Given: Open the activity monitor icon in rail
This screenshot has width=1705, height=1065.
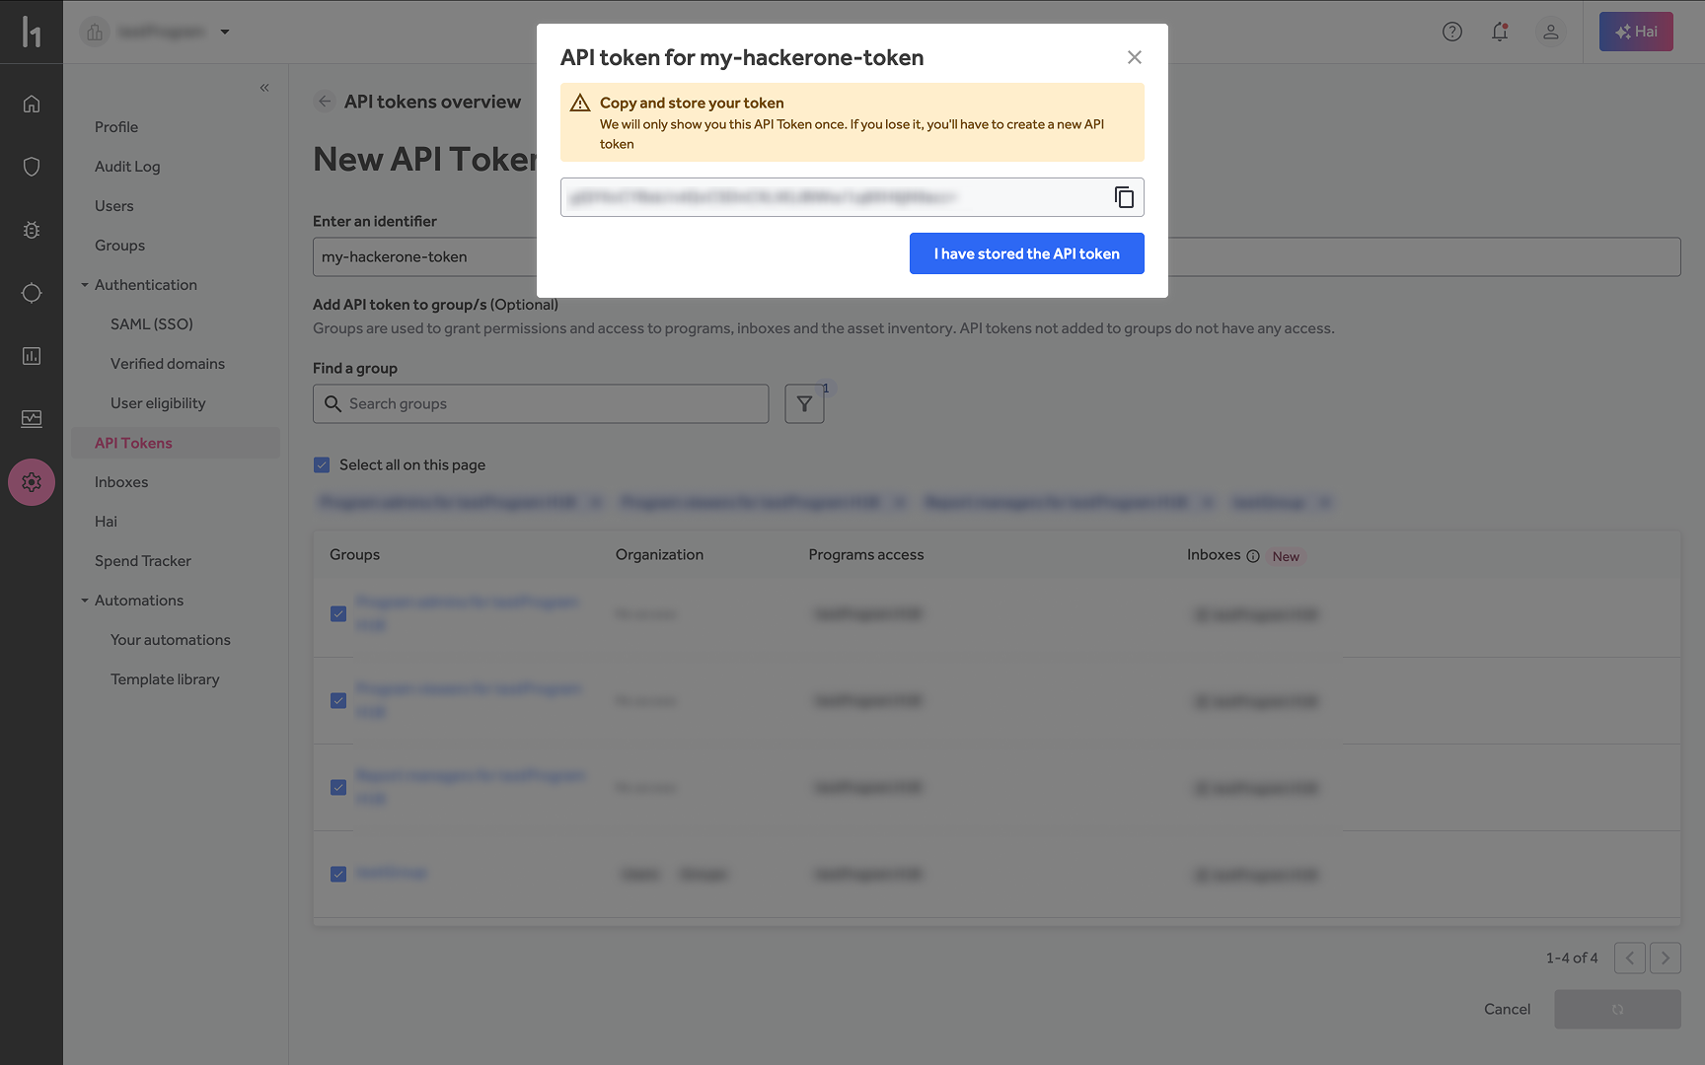Looking at the screenshot, I should click(32, 419).
